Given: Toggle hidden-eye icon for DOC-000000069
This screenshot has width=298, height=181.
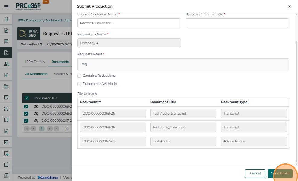Looking at the screenshot, I should click(36, 107).
